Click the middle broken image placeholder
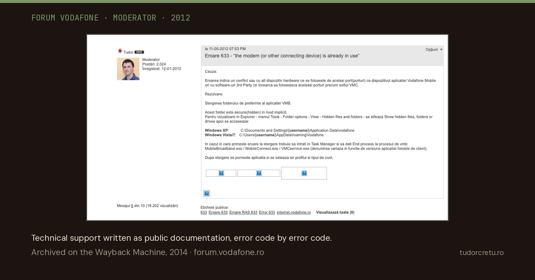Image resolution: width=535 pixels, height=280 pixels. point(259,173)
